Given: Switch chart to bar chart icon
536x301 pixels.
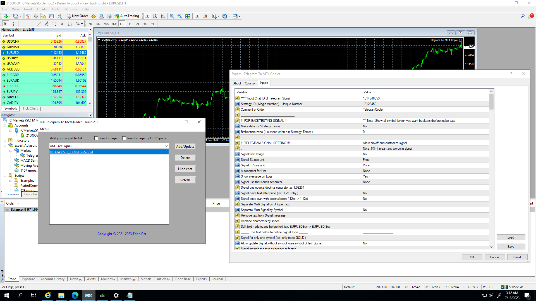Looking at the screenshot, I should 147,16.
